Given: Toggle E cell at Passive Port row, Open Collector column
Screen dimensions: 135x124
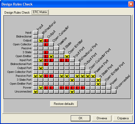Looking at the screenshot, I should pyautogui.click(x=51, y=76).
